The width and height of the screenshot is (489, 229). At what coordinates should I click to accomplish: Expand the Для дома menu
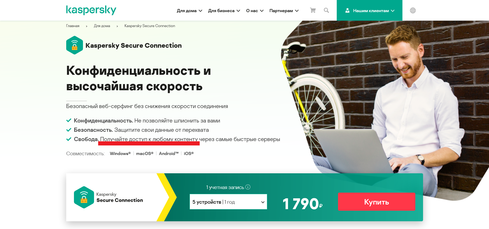189,11
